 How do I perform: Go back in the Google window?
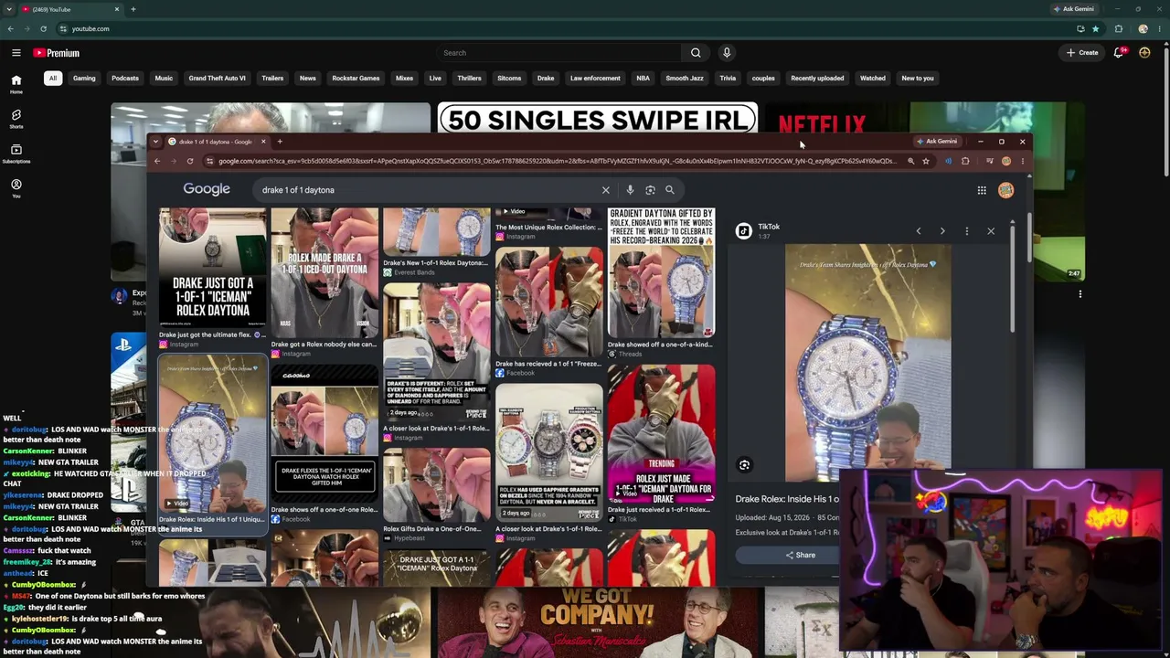[157, 162]
